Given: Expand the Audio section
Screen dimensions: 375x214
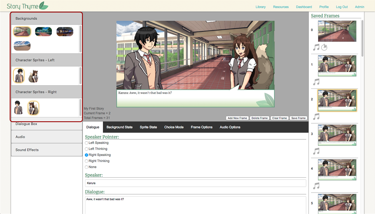Looking at the screenshot, I should [47, 137].
